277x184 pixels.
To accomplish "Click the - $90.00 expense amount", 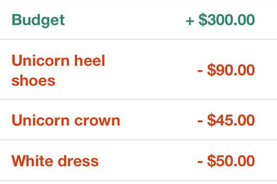I will point(226,70).
